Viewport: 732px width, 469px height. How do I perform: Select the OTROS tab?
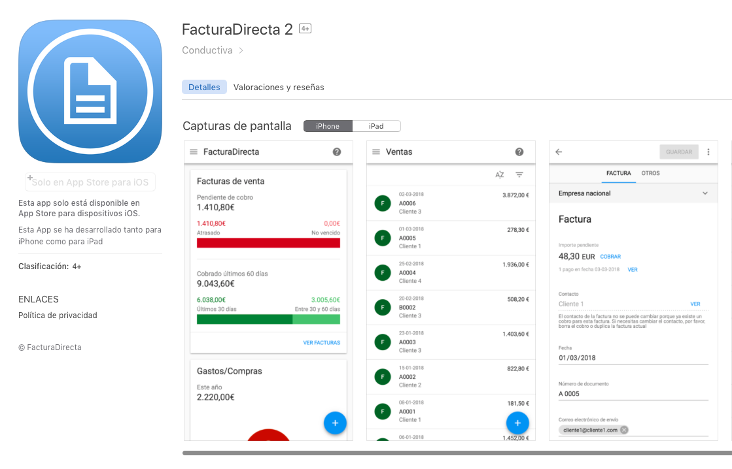tap(650, 174)
